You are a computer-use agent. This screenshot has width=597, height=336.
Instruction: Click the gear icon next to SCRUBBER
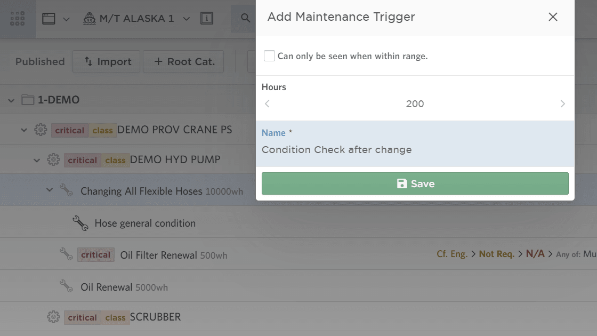point(53,316)
